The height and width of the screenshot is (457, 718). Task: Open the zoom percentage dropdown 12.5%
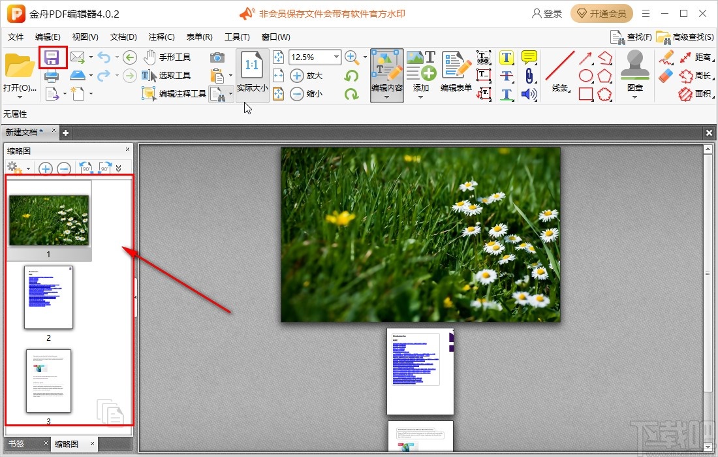click(x=337, y=57)
